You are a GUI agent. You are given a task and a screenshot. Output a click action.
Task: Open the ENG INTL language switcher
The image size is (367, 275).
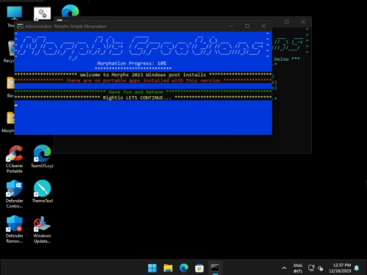point(298,268)
